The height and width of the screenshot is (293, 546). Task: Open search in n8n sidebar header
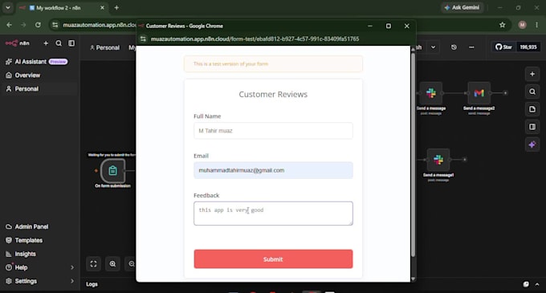point(59,43)
